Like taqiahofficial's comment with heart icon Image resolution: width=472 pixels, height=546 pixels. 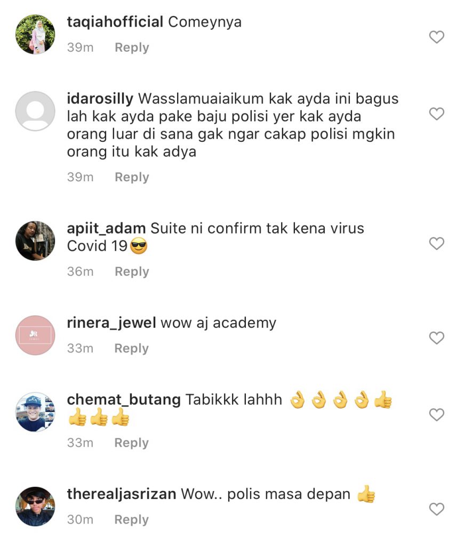coord(436,37)
